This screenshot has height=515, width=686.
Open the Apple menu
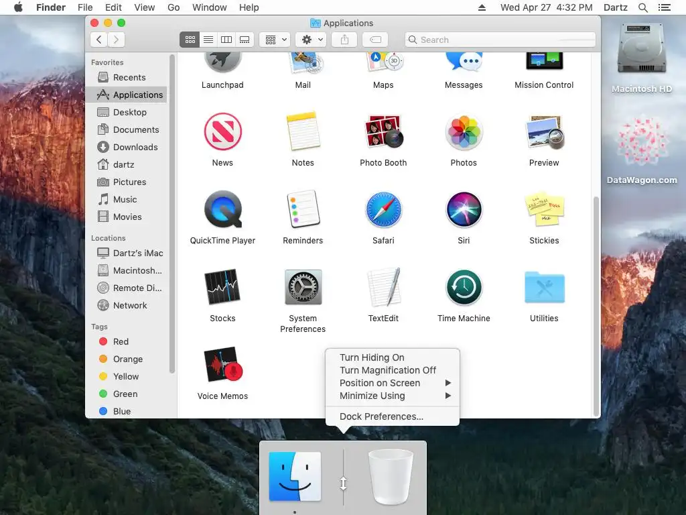coord(18,7)
